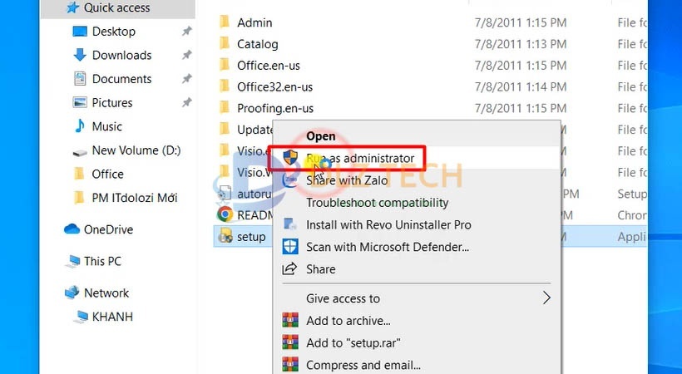Click the KHANH computer icon
682x374 pixels.
tap(81, 317)
